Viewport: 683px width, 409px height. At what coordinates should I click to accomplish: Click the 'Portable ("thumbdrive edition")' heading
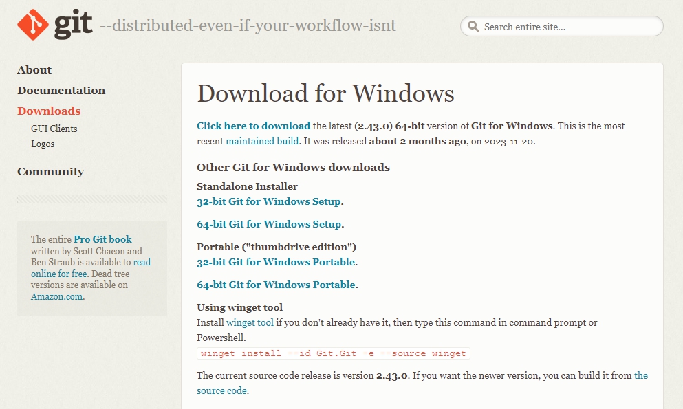[x=277, y=247]
